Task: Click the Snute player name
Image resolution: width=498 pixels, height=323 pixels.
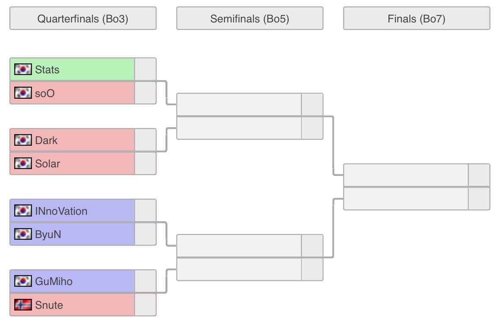Action: (49, 305)
